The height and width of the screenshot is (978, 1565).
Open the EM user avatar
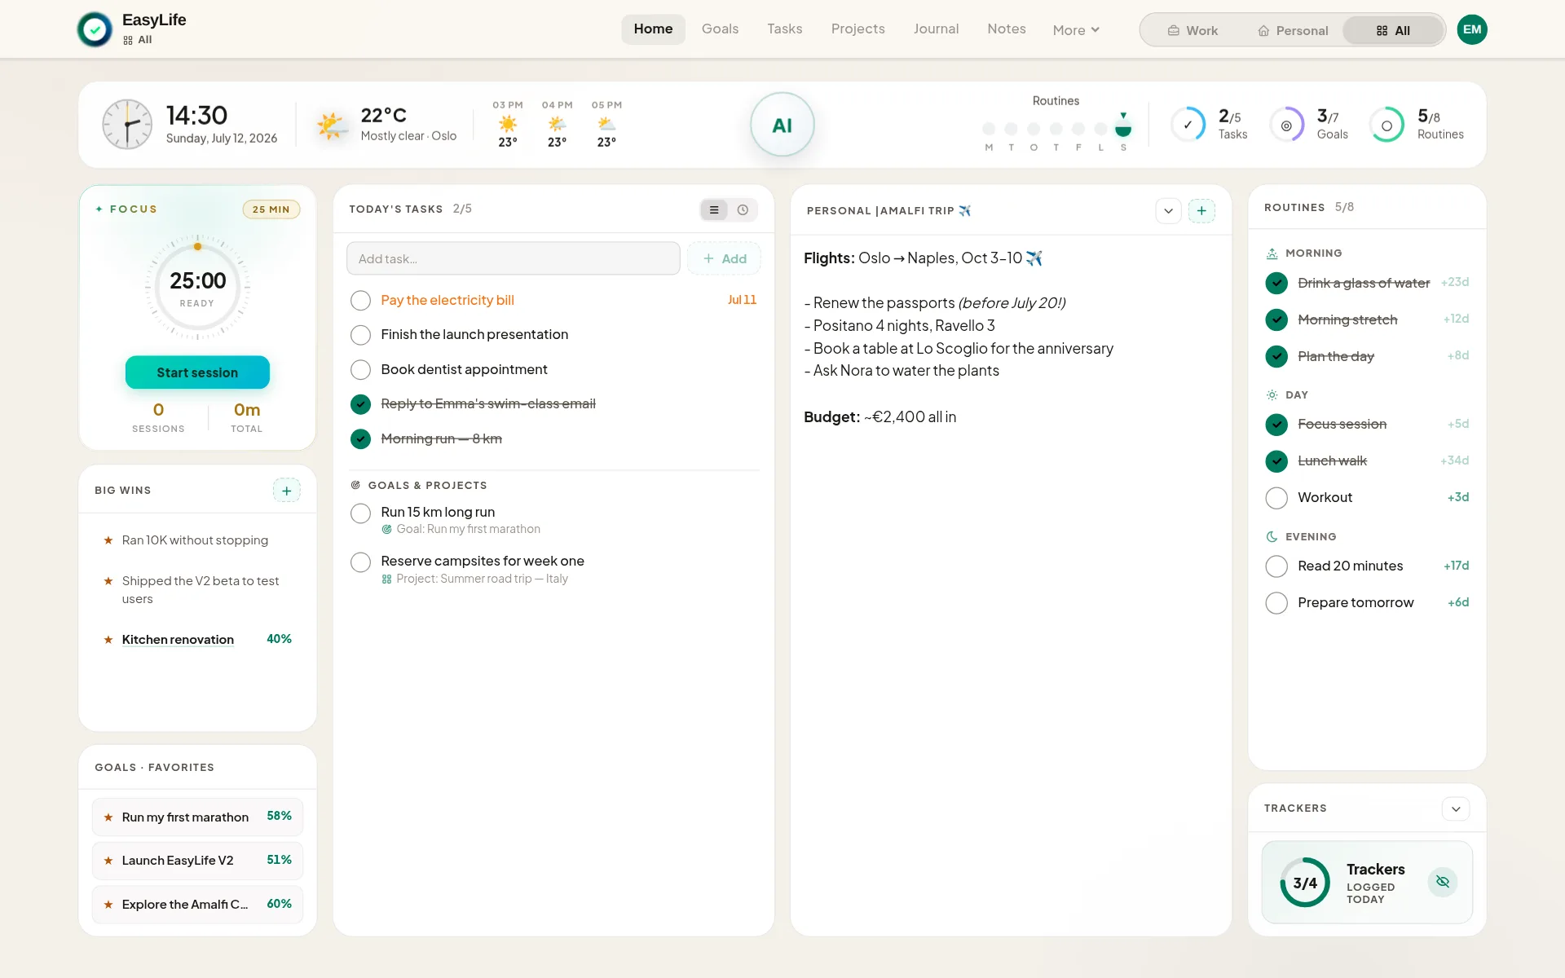[x=1471, y=29]
